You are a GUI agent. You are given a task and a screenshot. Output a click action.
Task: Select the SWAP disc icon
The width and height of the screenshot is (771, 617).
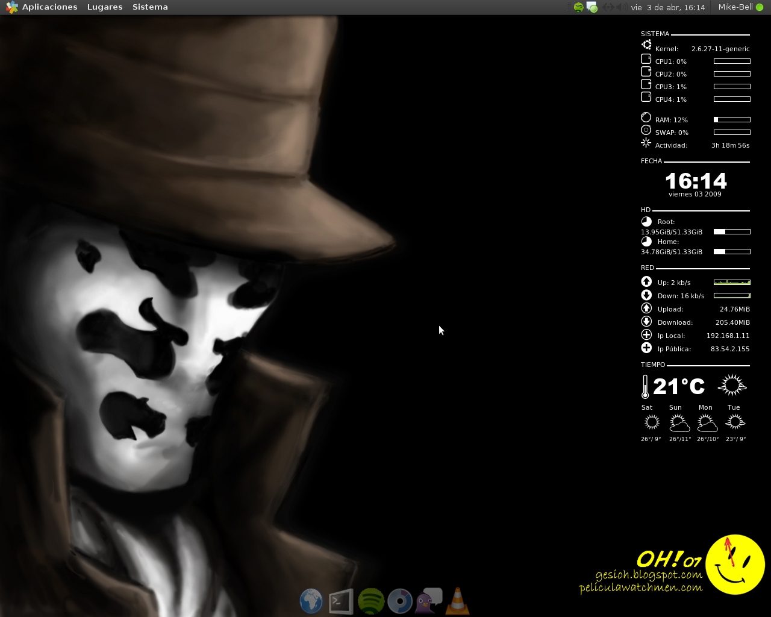coord(646,130)
